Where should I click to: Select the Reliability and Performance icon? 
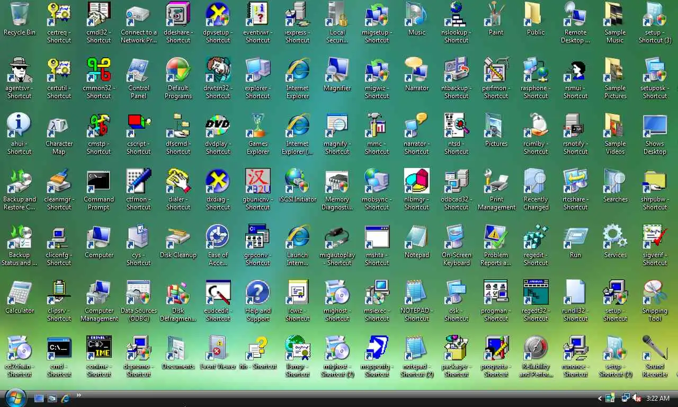pos(536,348)
